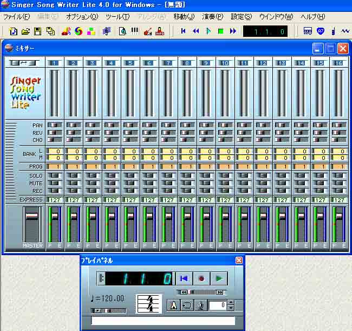Click the MASTER volume fader
The height and width of the screenshot is (331, 352).
(x=32, y=216)
